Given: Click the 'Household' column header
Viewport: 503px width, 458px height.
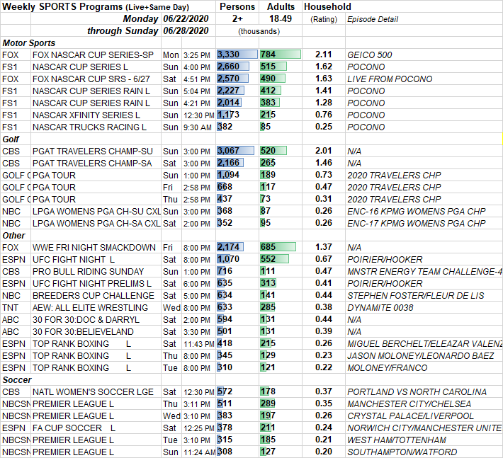Looking at the screenshot, I should pyautogui.click(x=327, y=6).
